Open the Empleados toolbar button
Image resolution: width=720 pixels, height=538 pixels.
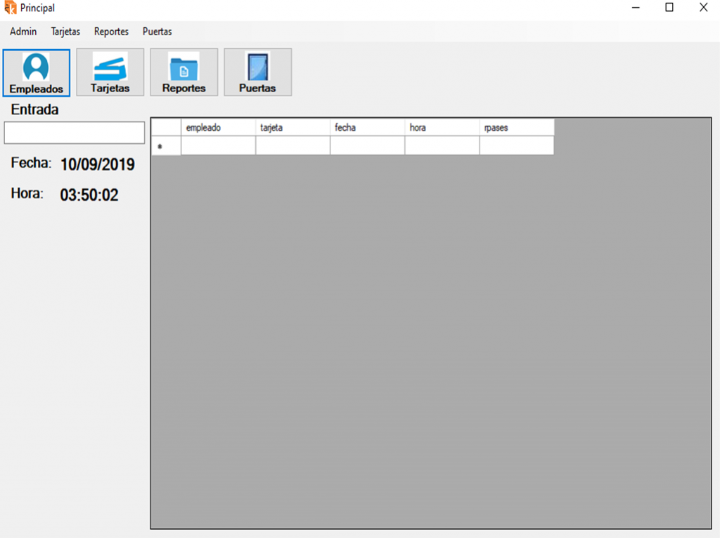point(37,72)
